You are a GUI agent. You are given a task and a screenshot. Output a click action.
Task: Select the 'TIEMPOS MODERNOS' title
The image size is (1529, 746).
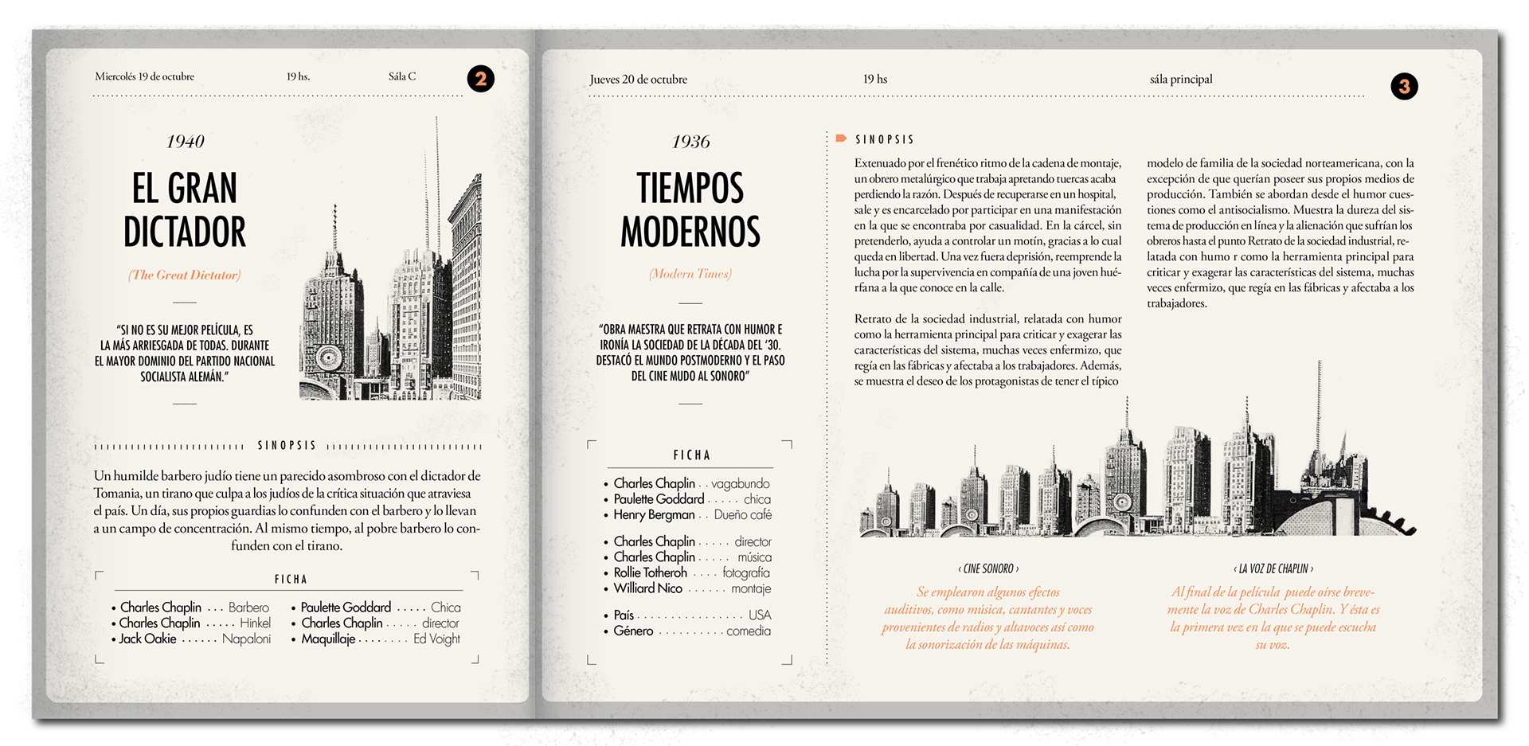pos(690,210)
